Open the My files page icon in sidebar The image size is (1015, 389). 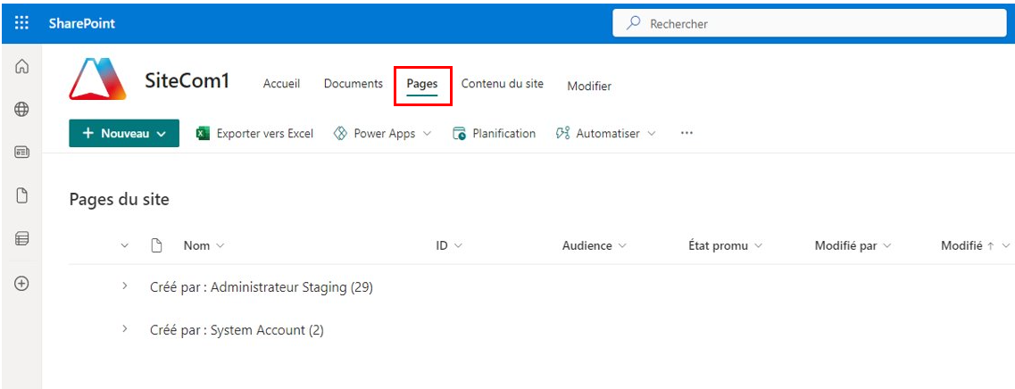point(22,195)
